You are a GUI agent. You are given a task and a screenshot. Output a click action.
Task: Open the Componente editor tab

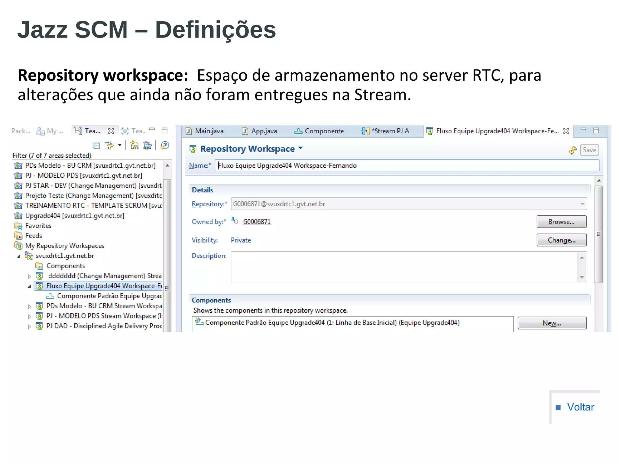tap(319, 131)
